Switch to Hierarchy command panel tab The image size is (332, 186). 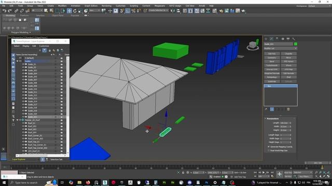[277, 39]
